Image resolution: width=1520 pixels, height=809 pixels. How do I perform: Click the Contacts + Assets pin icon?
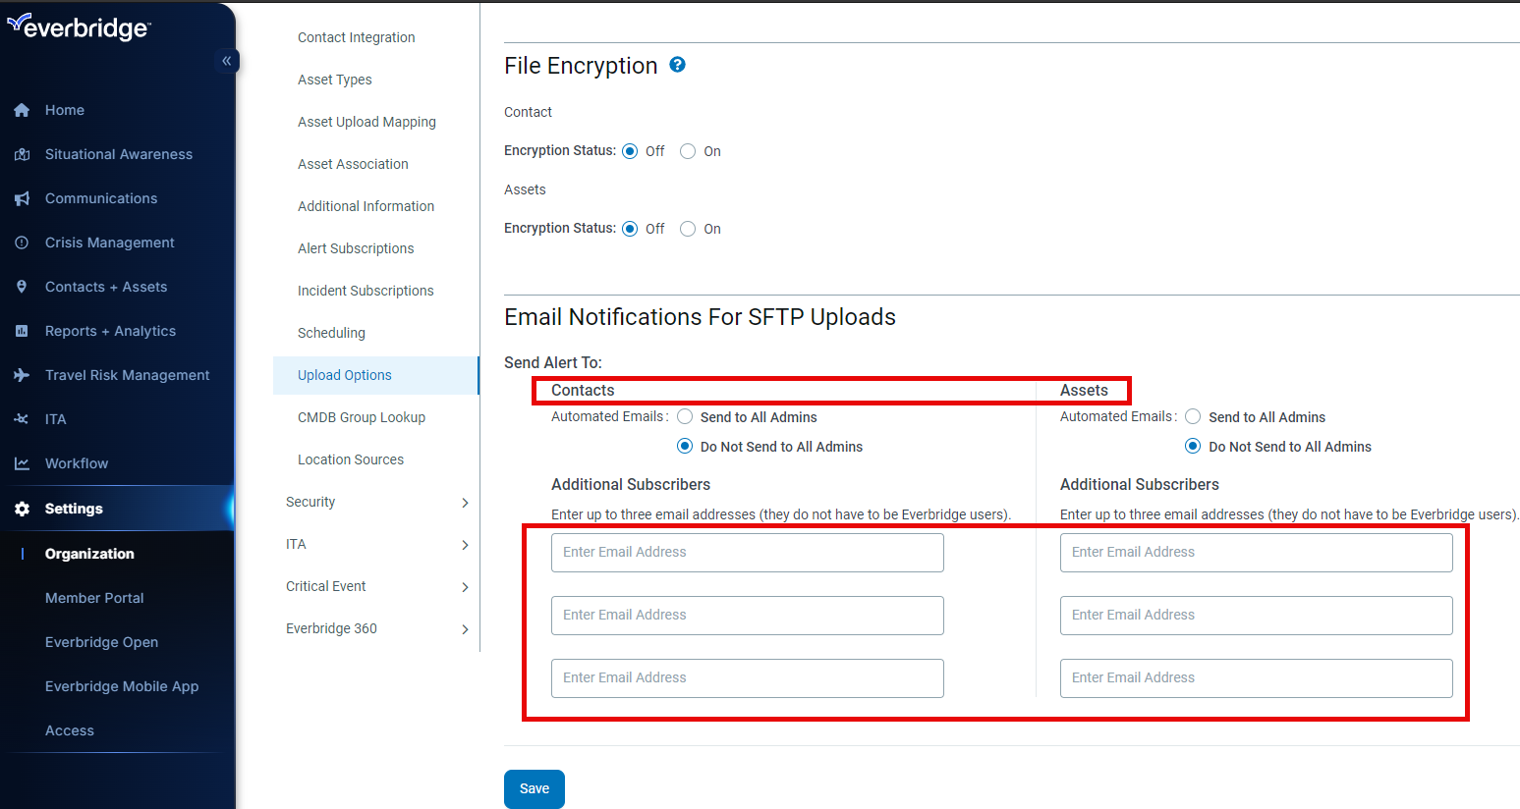tap(22, 287)
